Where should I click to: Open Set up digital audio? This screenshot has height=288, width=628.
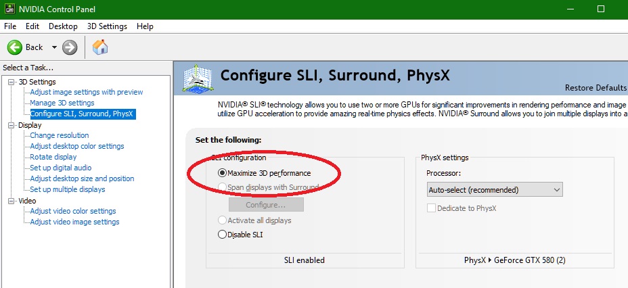pyautogui.click(x=60, y=168)
